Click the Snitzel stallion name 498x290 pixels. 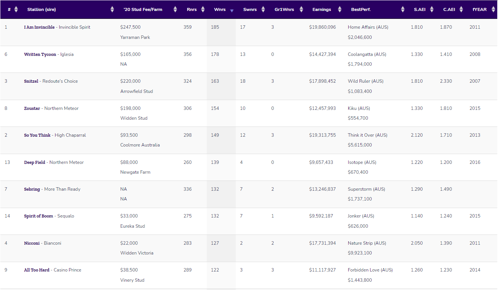point(31,81)
